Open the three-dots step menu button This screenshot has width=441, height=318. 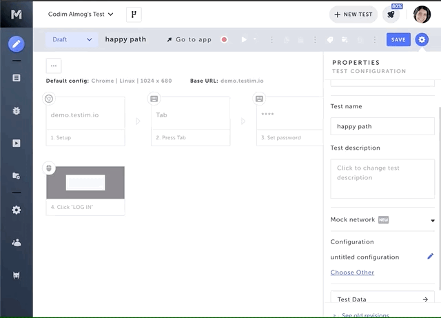[x=54, y=66]
